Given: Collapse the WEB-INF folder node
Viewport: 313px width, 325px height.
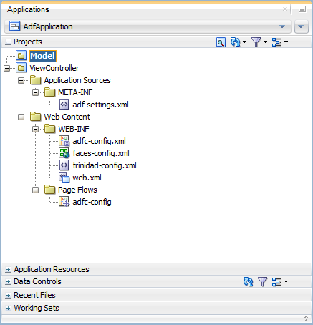Looking at the screenshot, I should tap(35, 129).
